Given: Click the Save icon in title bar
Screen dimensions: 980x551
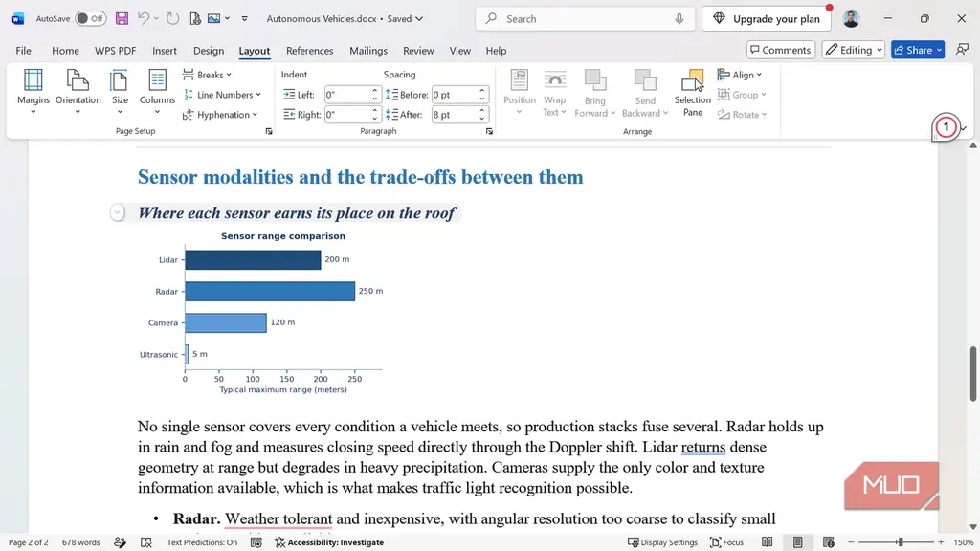Looking at the screenshot, I should [x=122, y=19].
